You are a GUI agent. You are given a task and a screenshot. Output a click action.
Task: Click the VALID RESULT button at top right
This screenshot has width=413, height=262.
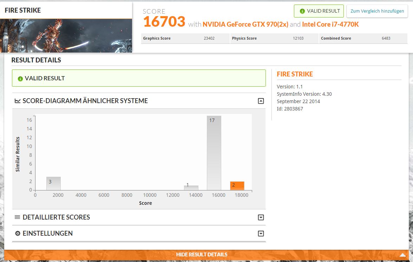(x=319, y=11)
